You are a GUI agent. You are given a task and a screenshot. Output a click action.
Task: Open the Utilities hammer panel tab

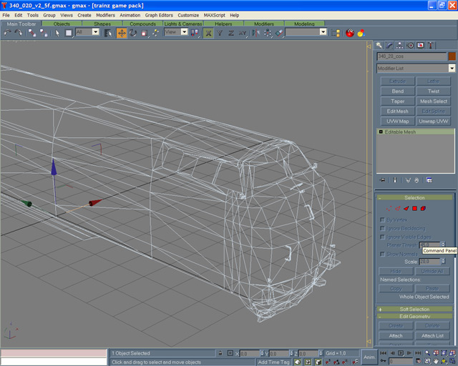[x=430, y=45]
